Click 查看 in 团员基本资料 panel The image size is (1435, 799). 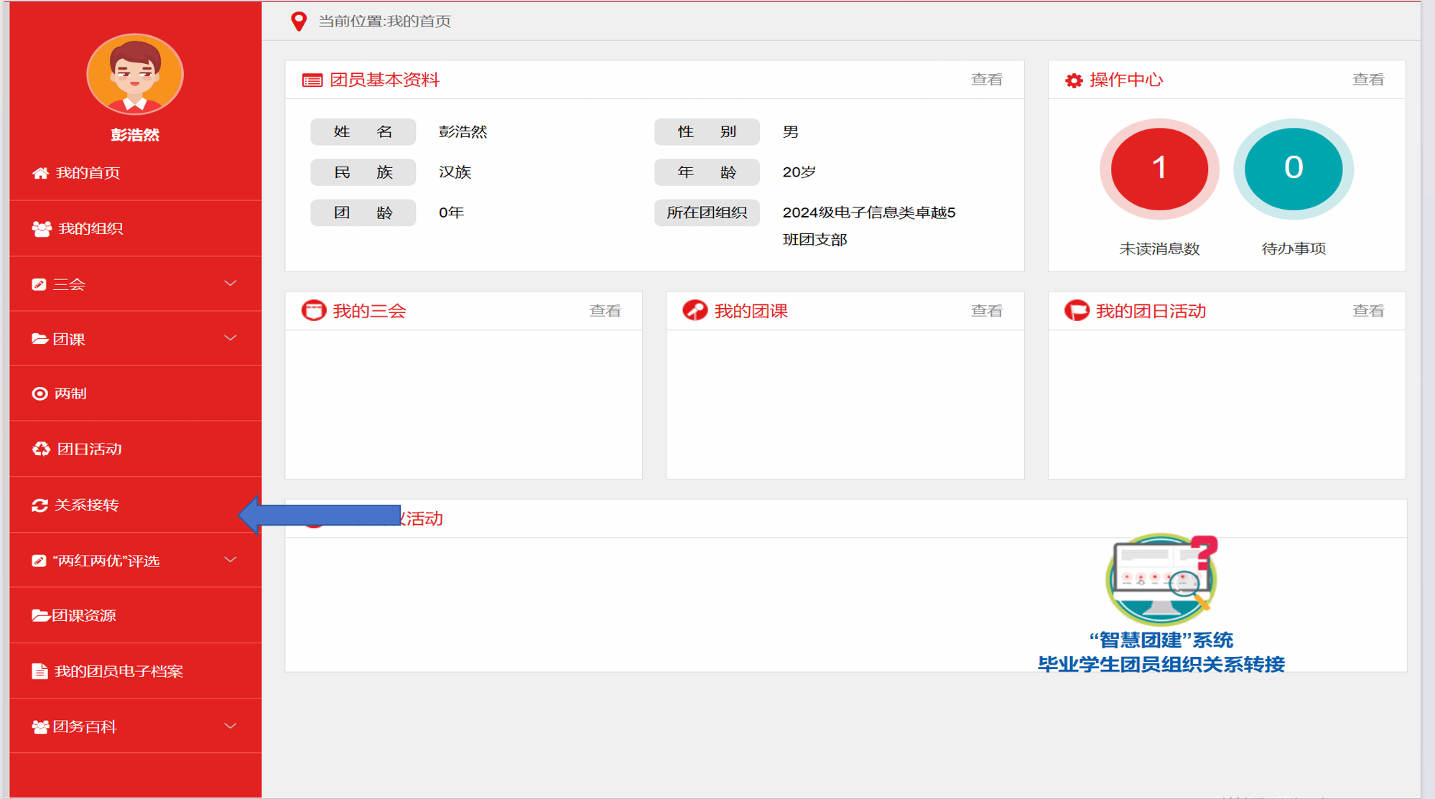(986, 80)
